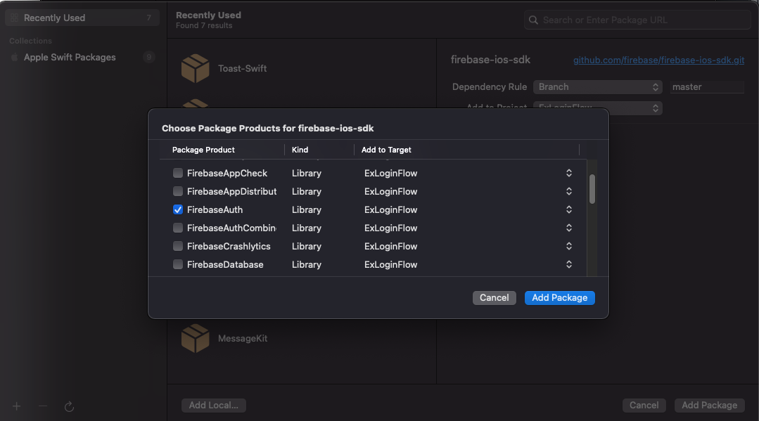Click the FirebaseCrashlytics product name
The image size is (759, 421).
pos(229,246)
